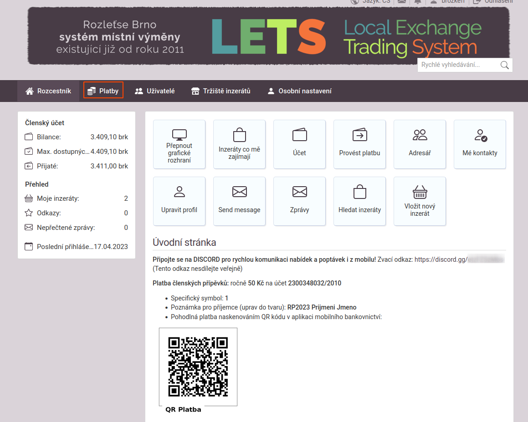Click the magnifier icon in quick search
Screen dimensions: 528x422
click(x=504, y=65)
